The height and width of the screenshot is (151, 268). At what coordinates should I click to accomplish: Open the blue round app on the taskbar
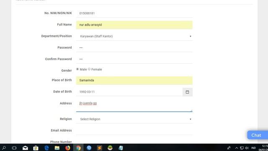coord(89,148)
